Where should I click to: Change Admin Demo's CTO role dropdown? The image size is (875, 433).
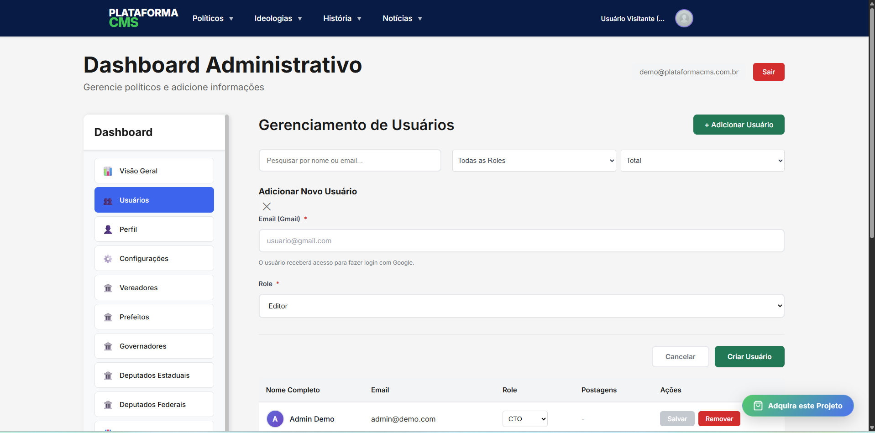point(525,419)
